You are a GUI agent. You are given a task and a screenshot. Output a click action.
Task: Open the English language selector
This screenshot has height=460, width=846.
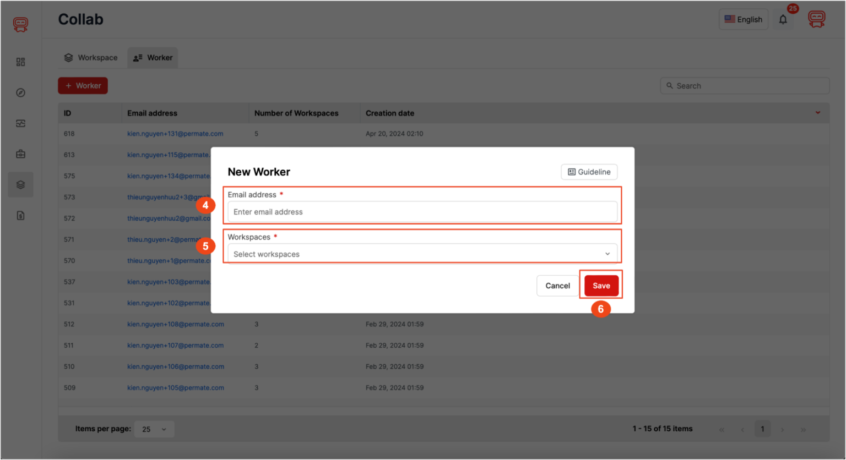(744, 19)
